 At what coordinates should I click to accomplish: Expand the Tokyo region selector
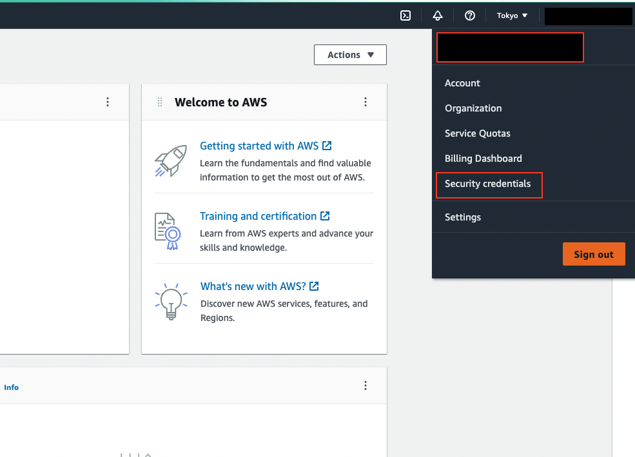point(512,15)
